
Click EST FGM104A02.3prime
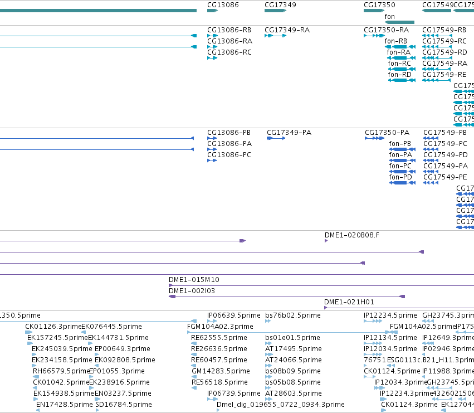point(220,327)
